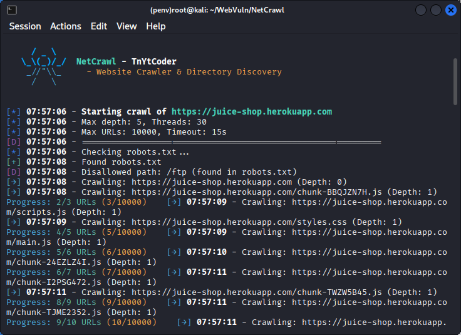
Task: Click the Depth 0 juice-shop crawl URL
Action: 212,182
